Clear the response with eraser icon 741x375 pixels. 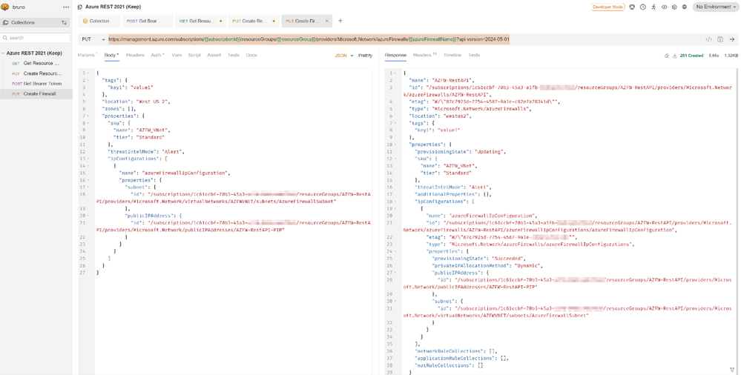[x=666, y=56]
